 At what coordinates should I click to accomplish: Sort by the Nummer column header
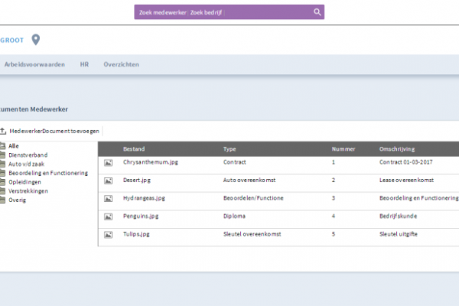pyautogui.click(x=343, y=148)
